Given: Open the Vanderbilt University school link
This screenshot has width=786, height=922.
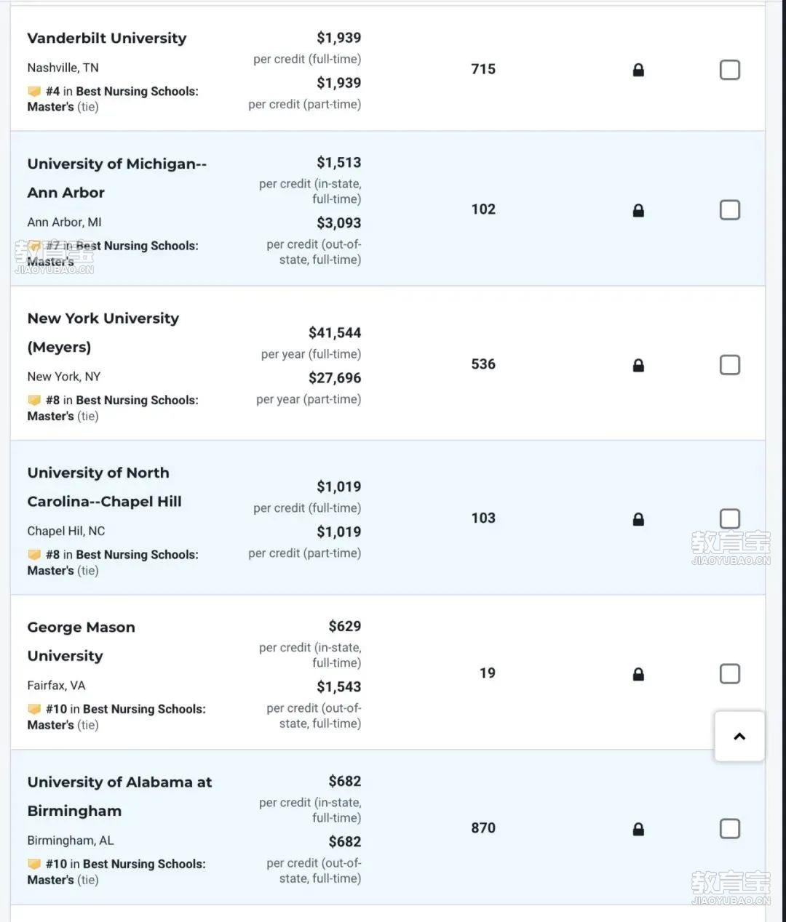Looking at the screenshot, I should pyautogui.click(x=107, y=38).
